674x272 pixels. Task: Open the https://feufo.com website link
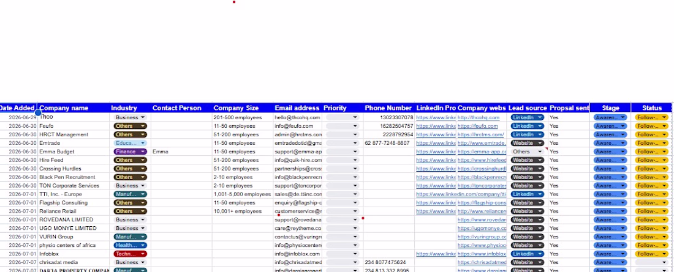pyautogui.click(x=477, y=126)
